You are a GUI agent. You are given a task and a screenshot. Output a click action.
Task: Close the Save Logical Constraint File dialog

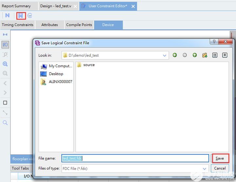[x=225, y=42]
